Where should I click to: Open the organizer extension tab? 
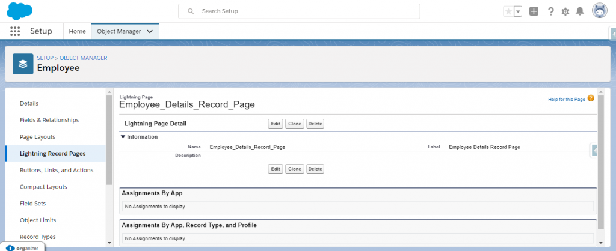(x=22, y=247)
